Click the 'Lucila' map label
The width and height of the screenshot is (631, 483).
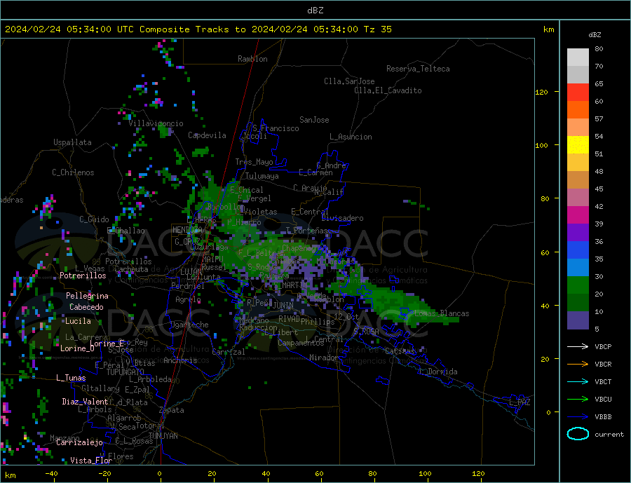click(78, 321)
